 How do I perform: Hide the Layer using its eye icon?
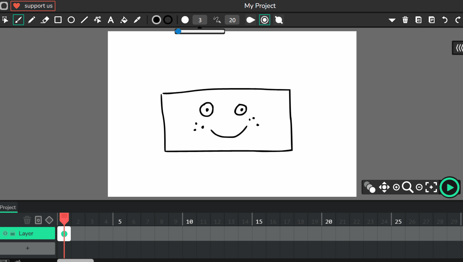[5, 233]
